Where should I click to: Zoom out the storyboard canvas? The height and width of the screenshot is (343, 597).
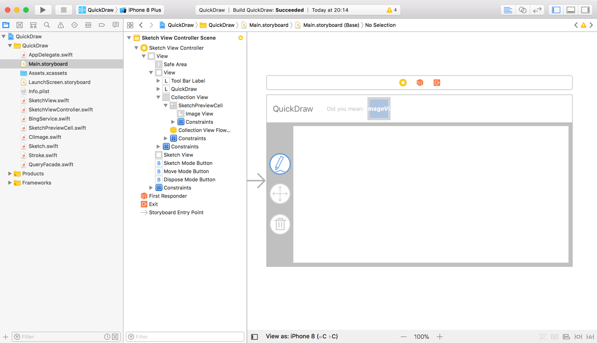coord(403,337)
